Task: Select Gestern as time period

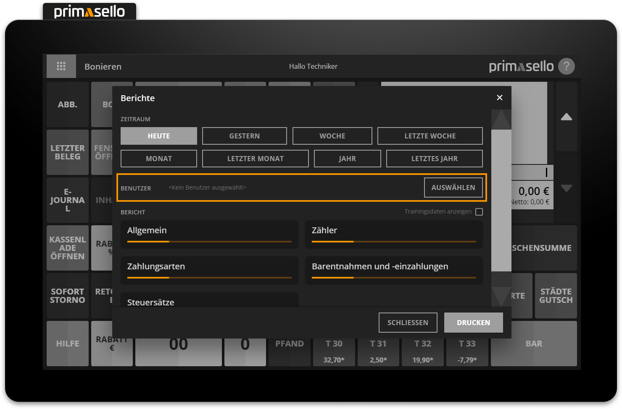Action: point(244,136)
